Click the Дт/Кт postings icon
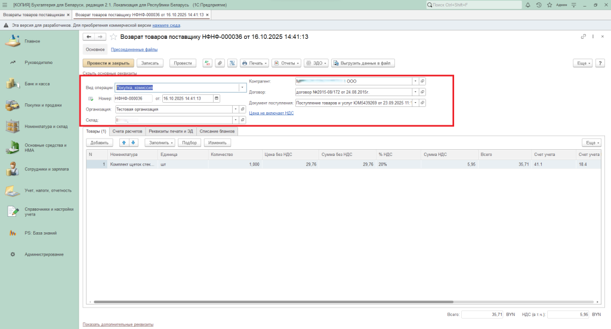Viewport: 611px width, 329px height. (208, 63)
